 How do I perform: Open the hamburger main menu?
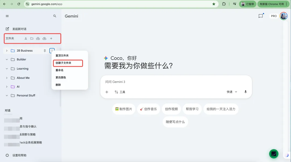(x=7, y=16)
